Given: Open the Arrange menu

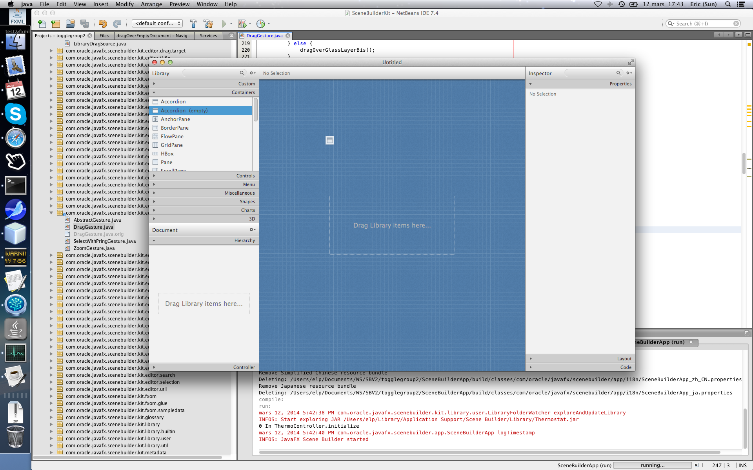Looking at the screenshot, I should point(151,4).
